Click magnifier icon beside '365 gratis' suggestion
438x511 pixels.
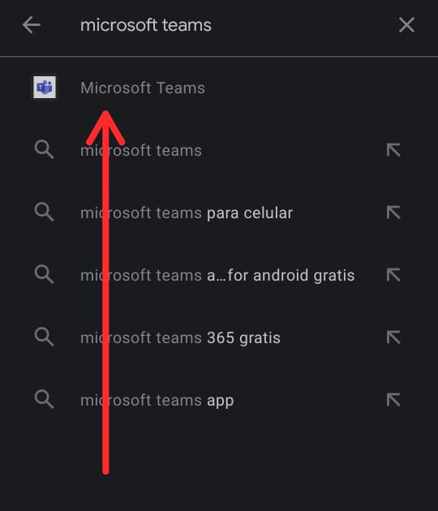click(x=44, y=337)
